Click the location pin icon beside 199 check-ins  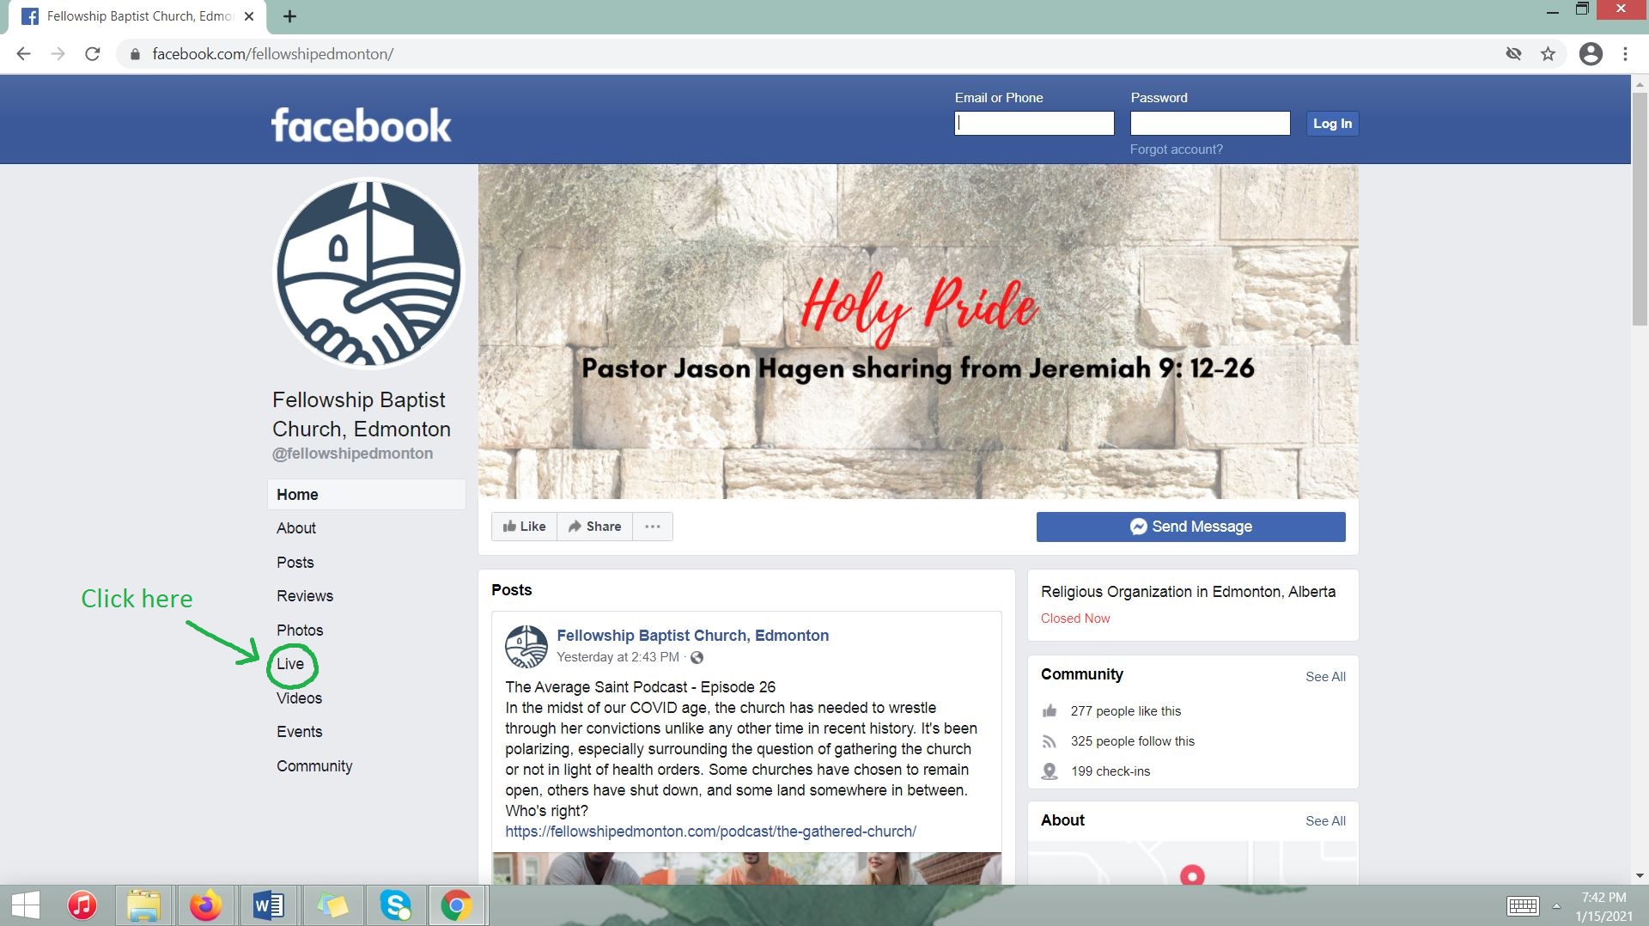(1050, 771)
